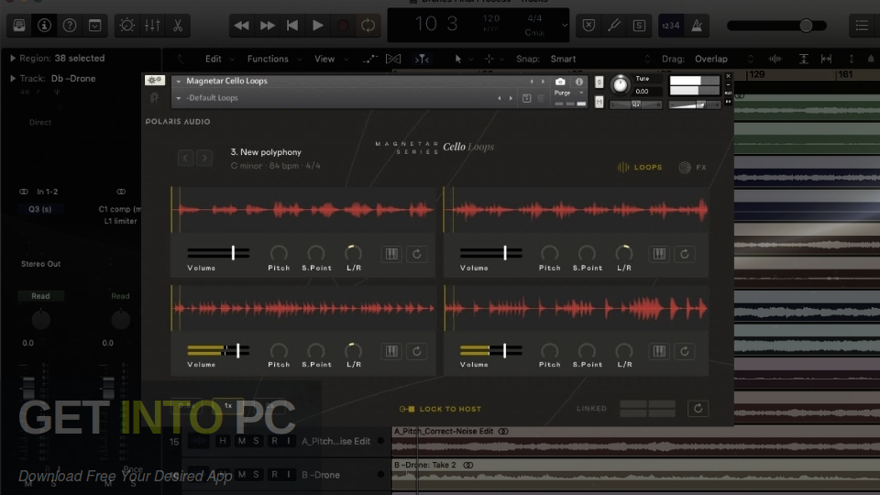Click the top-left loop L/R pan knob

[353, 253]
